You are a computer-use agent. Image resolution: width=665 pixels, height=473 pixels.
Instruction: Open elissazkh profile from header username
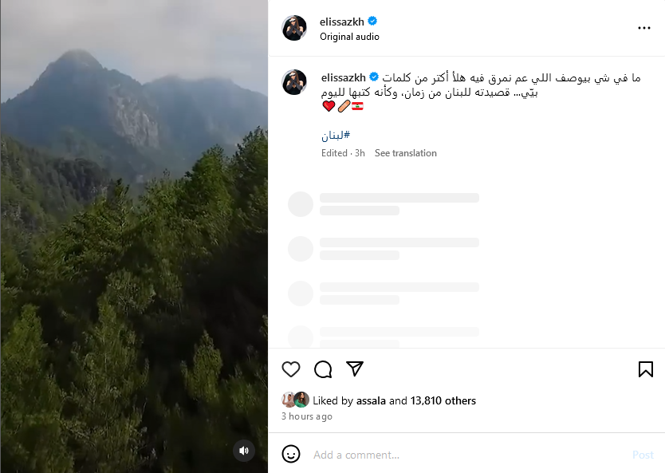pyautogui.click(x=342, y=22)
